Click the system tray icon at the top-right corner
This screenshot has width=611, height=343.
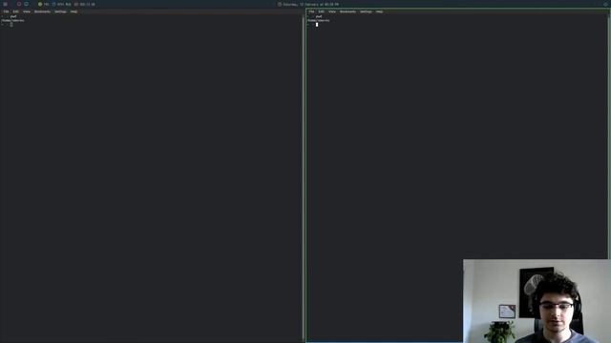tap(605, 4)
